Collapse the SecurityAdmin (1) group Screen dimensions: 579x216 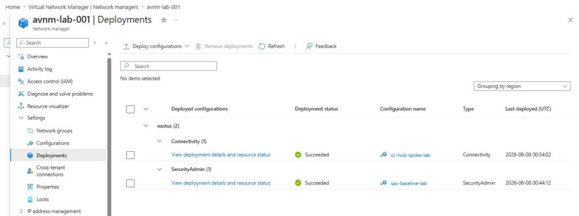click(x=160, y=169)
